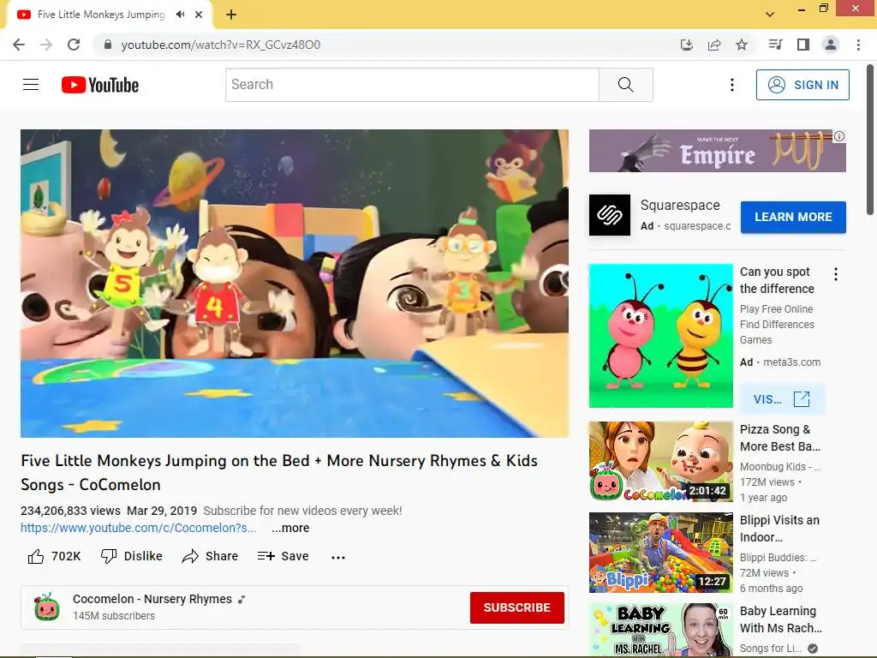Open the tab search chevron dropdown
The width and height of the screenshot is (877, 658).
(770, 15)
